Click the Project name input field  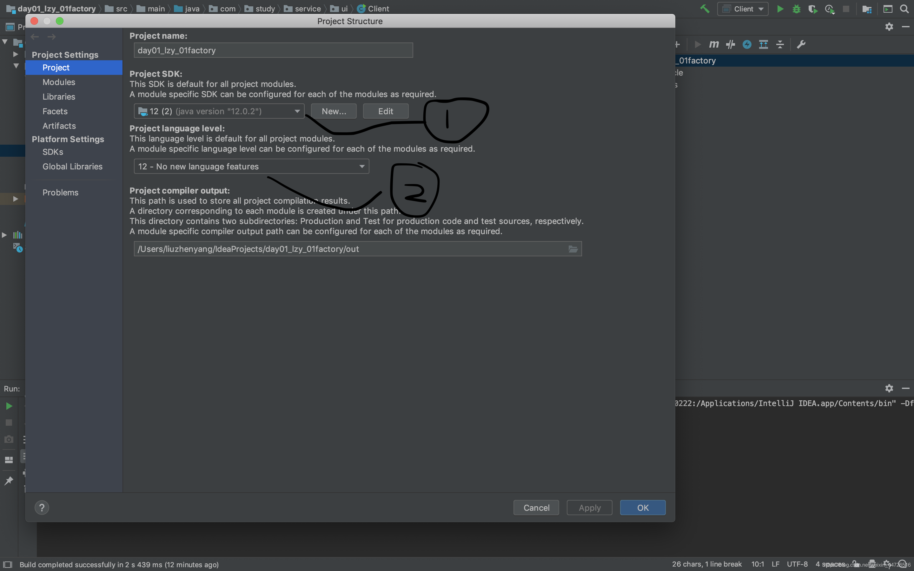point(274,50)
